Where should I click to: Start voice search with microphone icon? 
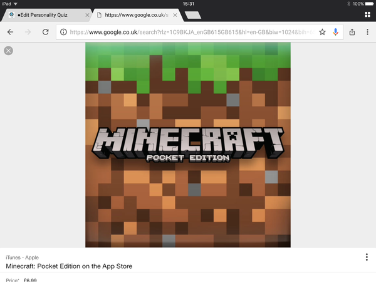click(x=335, y=32)
